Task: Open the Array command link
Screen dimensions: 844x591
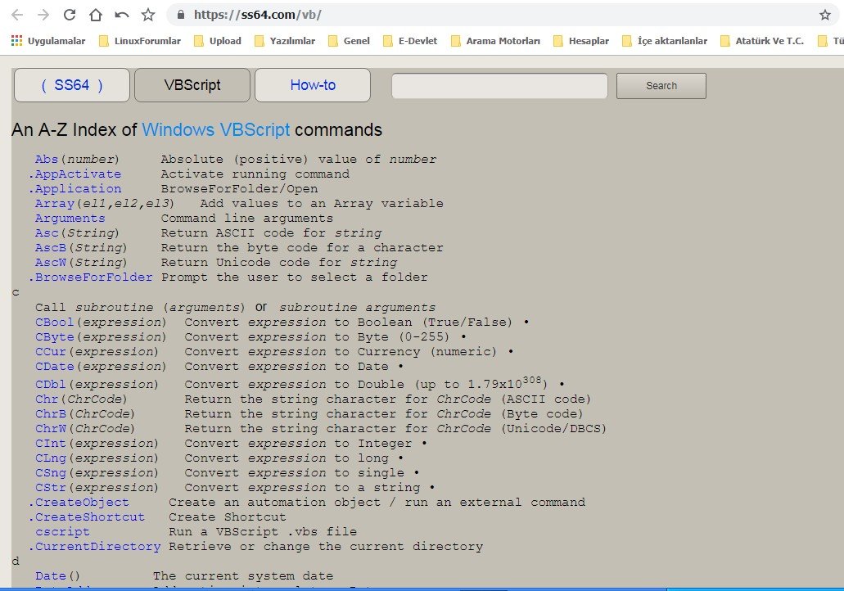Action: [54, 204]
